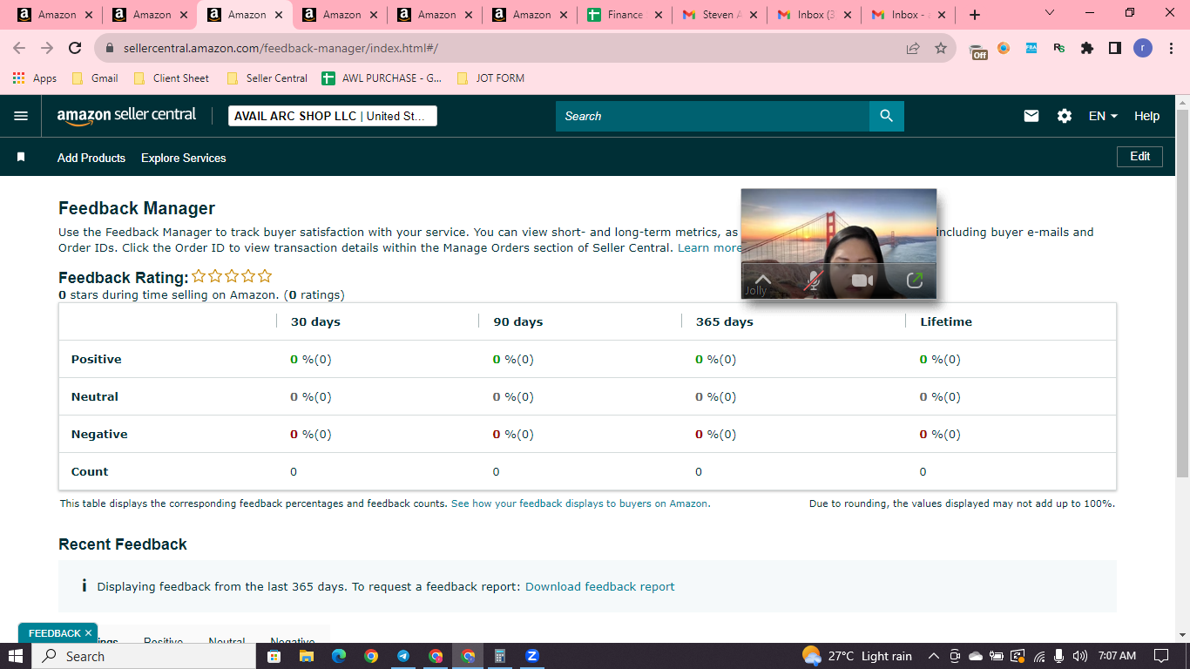Open Microsoft Edge from the taskbar
The height and width of the screenshot is (669, 1190).
[x=339, y=656]
